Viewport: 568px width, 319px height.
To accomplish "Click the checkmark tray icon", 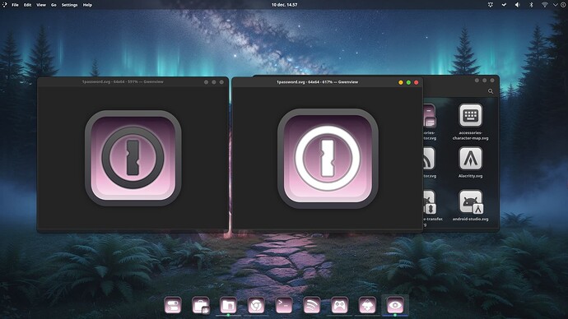I will click(504, 5).
